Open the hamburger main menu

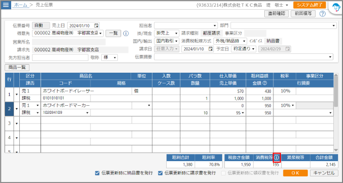[6, 5]
